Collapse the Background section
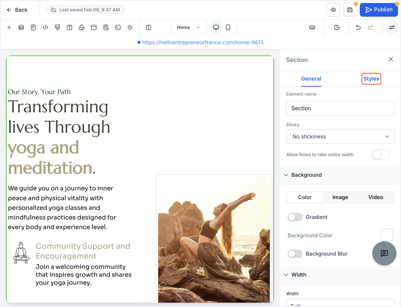Screen dimensions: 401x307 click(286, 175)
